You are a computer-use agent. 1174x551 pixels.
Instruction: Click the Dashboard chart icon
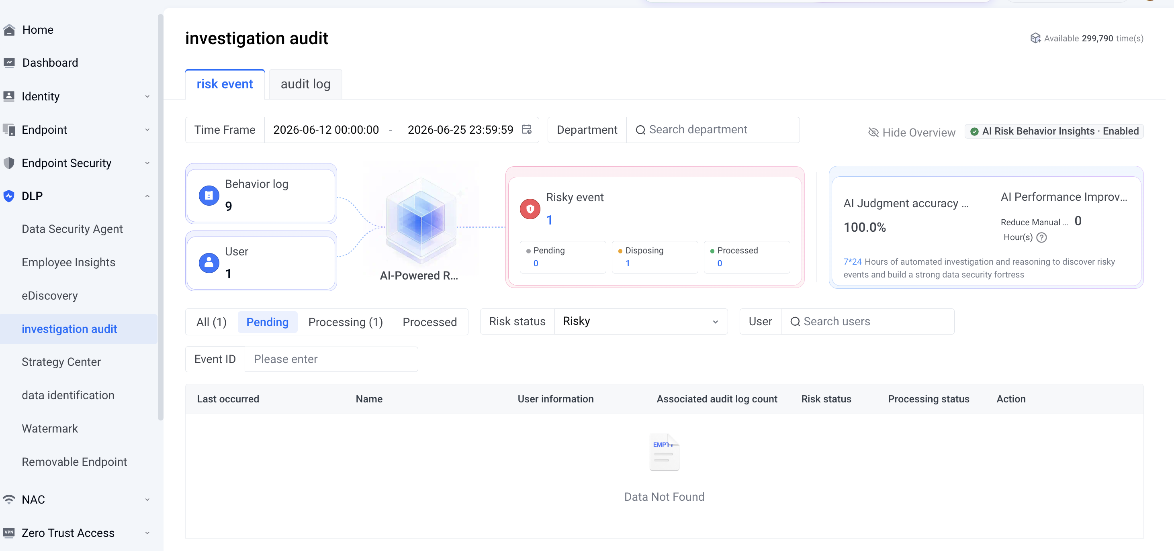[x=9, y=62]
